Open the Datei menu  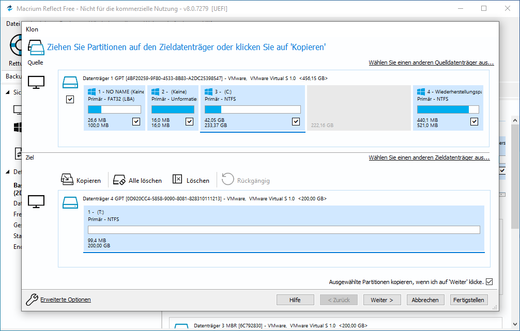pyautogui.click(x=13, y=24)
